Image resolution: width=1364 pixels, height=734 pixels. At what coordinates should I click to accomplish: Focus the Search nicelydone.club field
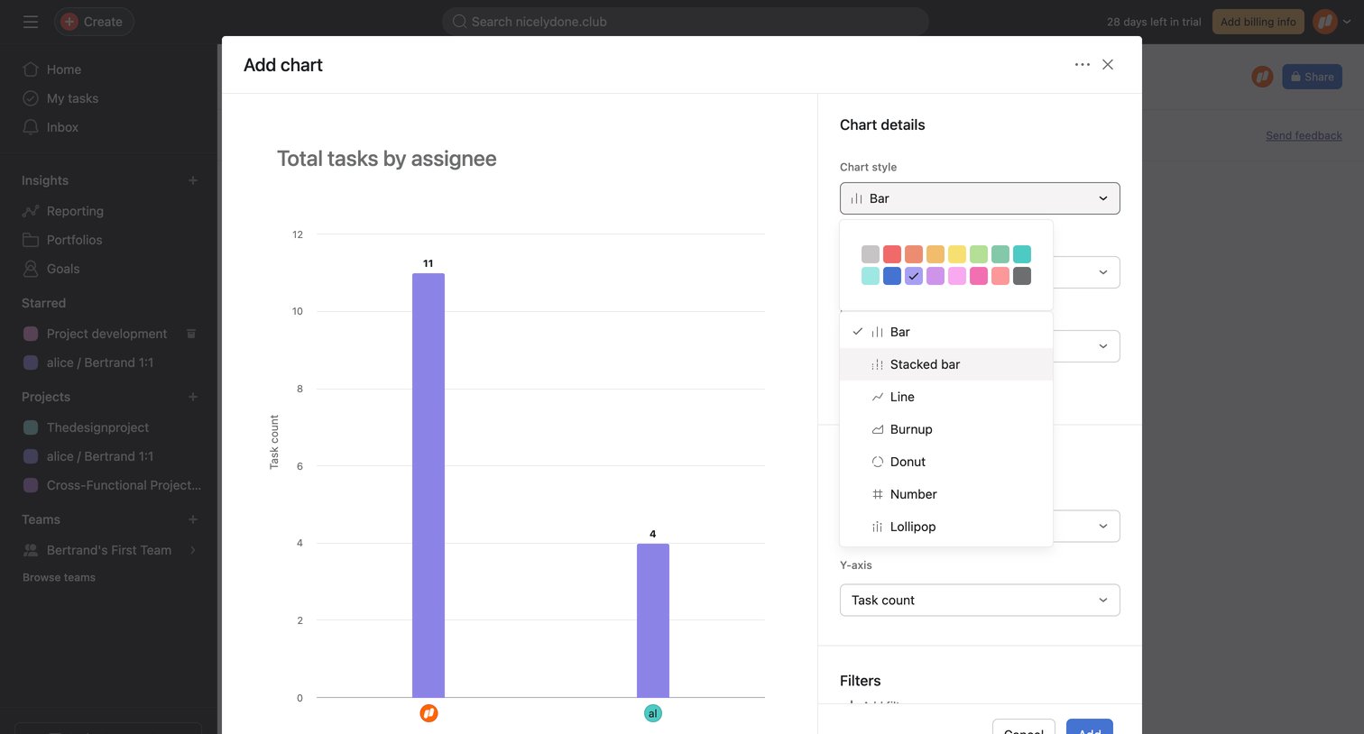686,22
